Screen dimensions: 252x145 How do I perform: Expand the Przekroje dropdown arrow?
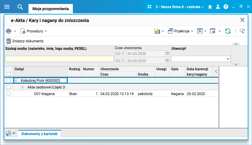pos(192,31)
